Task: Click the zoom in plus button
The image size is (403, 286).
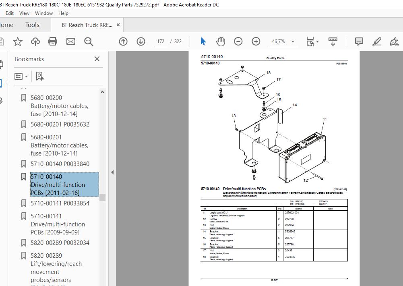Action: [x=256, y=41]
